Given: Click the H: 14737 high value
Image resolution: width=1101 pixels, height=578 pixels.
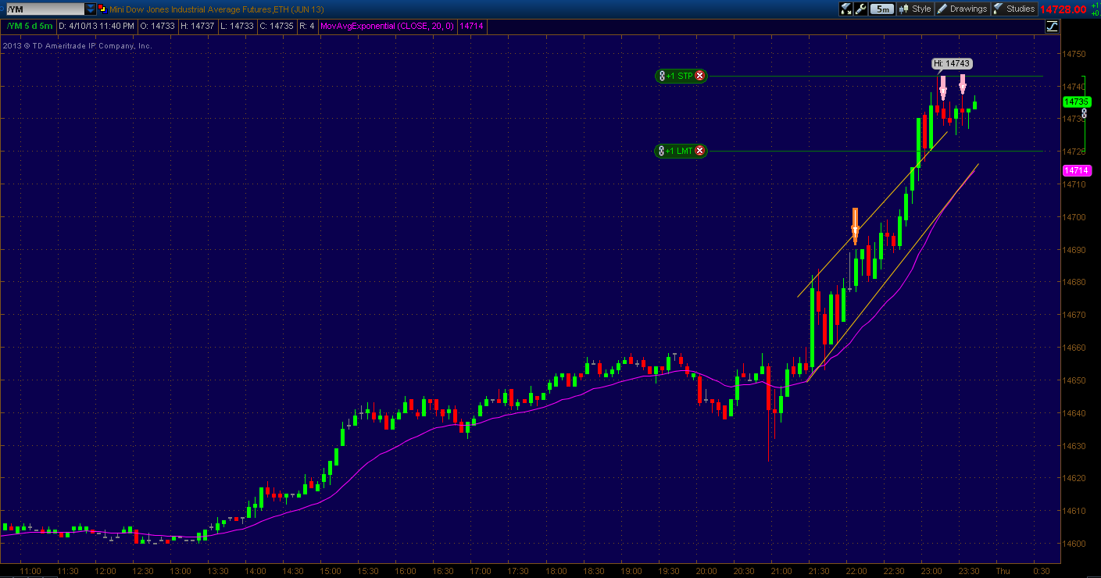Looking at the screenshot, I should pyautogui.click(x=198, y=26).
